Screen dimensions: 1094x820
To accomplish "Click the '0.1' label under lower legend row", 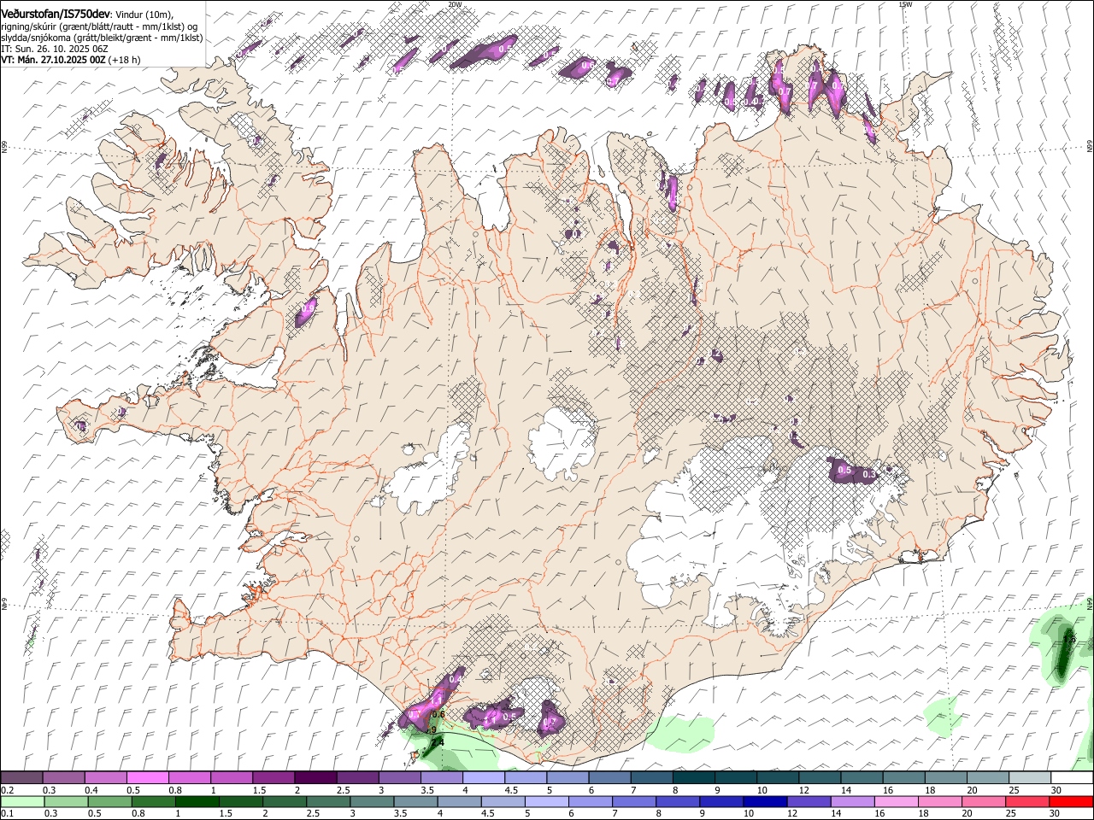I will [x=6, y=813].
